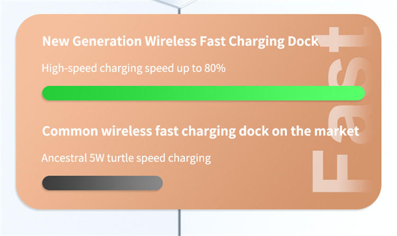
Task: Click "Ancestral 5W turtle speed charging" text
Action: (127, 158)
